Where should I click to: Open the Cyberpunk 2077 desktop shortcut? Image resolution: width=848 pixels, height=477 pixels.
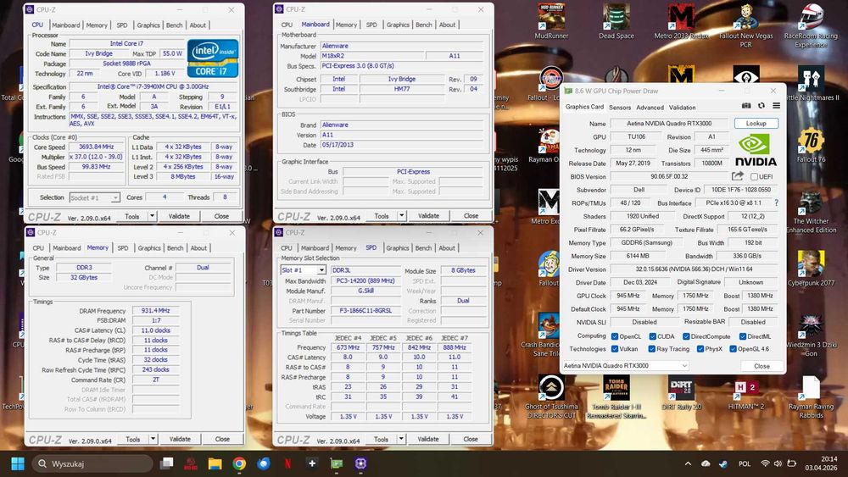point(811,268)
